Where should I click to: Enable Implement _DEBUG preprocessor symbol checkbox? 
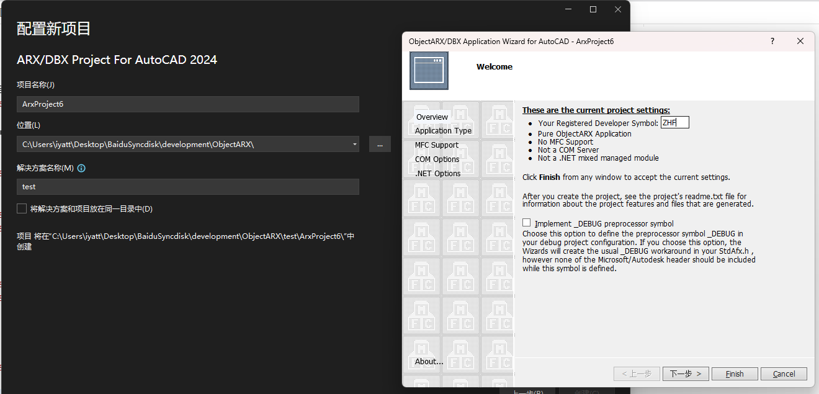point(527,223)
